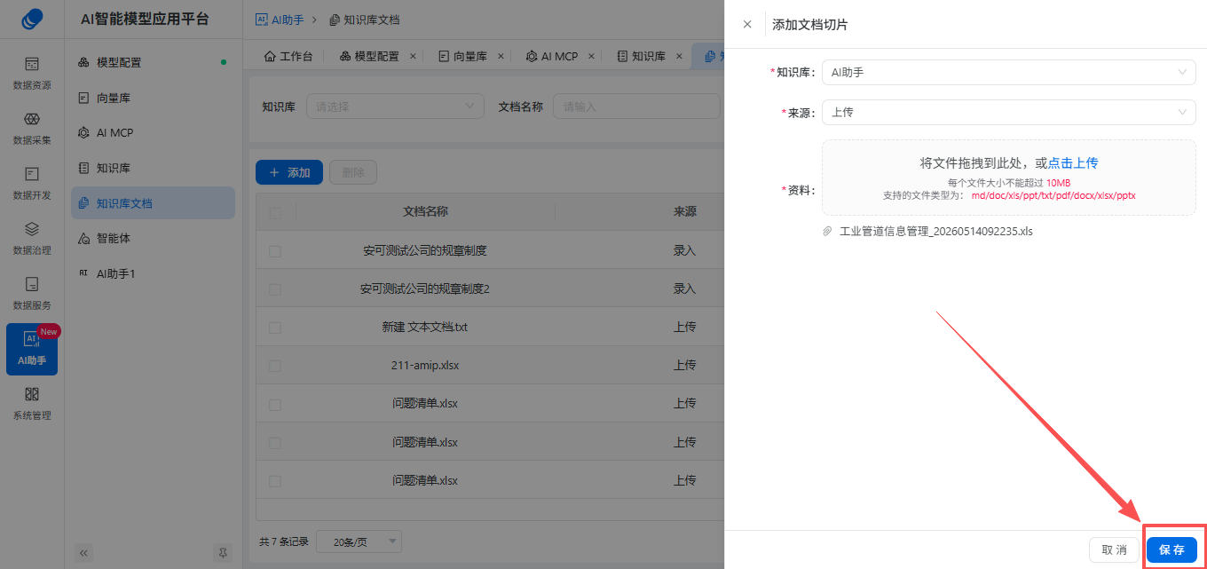Click the 来源 column header
The image size is (1207, 569).
684,211
